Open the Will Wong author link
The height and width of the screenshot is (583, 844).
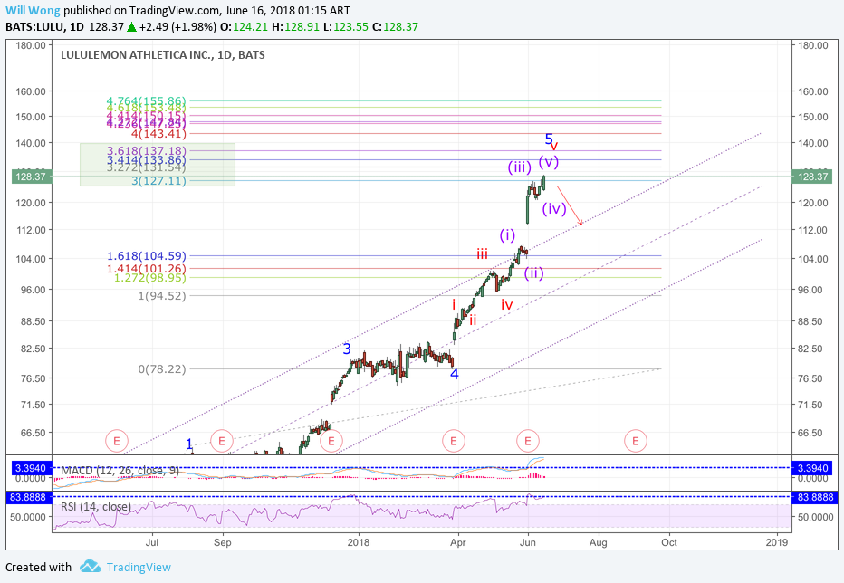33,10
